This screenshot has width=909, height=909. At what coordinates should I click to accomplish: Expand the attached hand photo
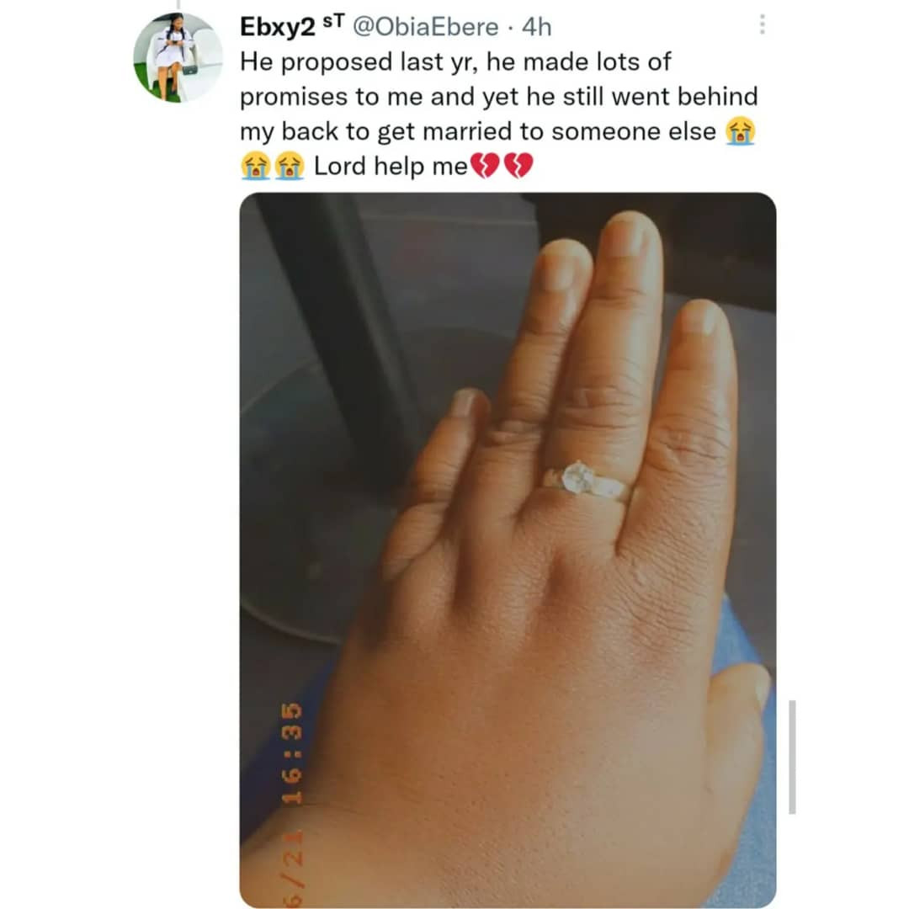[x=508, y=550]
